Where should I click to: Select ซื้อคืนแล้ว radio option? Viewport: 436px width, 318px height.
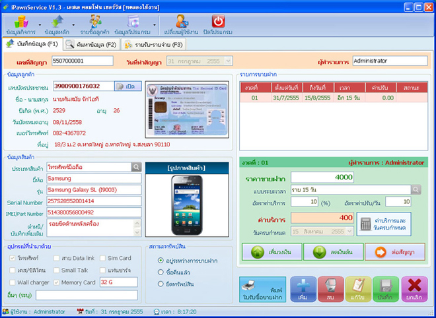point(161,272)
